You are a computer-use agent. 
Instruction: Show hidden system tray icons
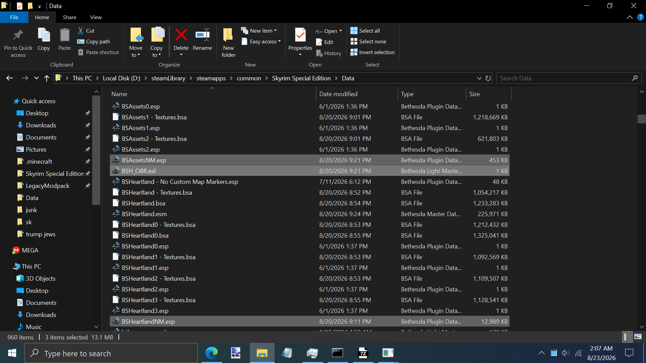click(x=541, y=353)
